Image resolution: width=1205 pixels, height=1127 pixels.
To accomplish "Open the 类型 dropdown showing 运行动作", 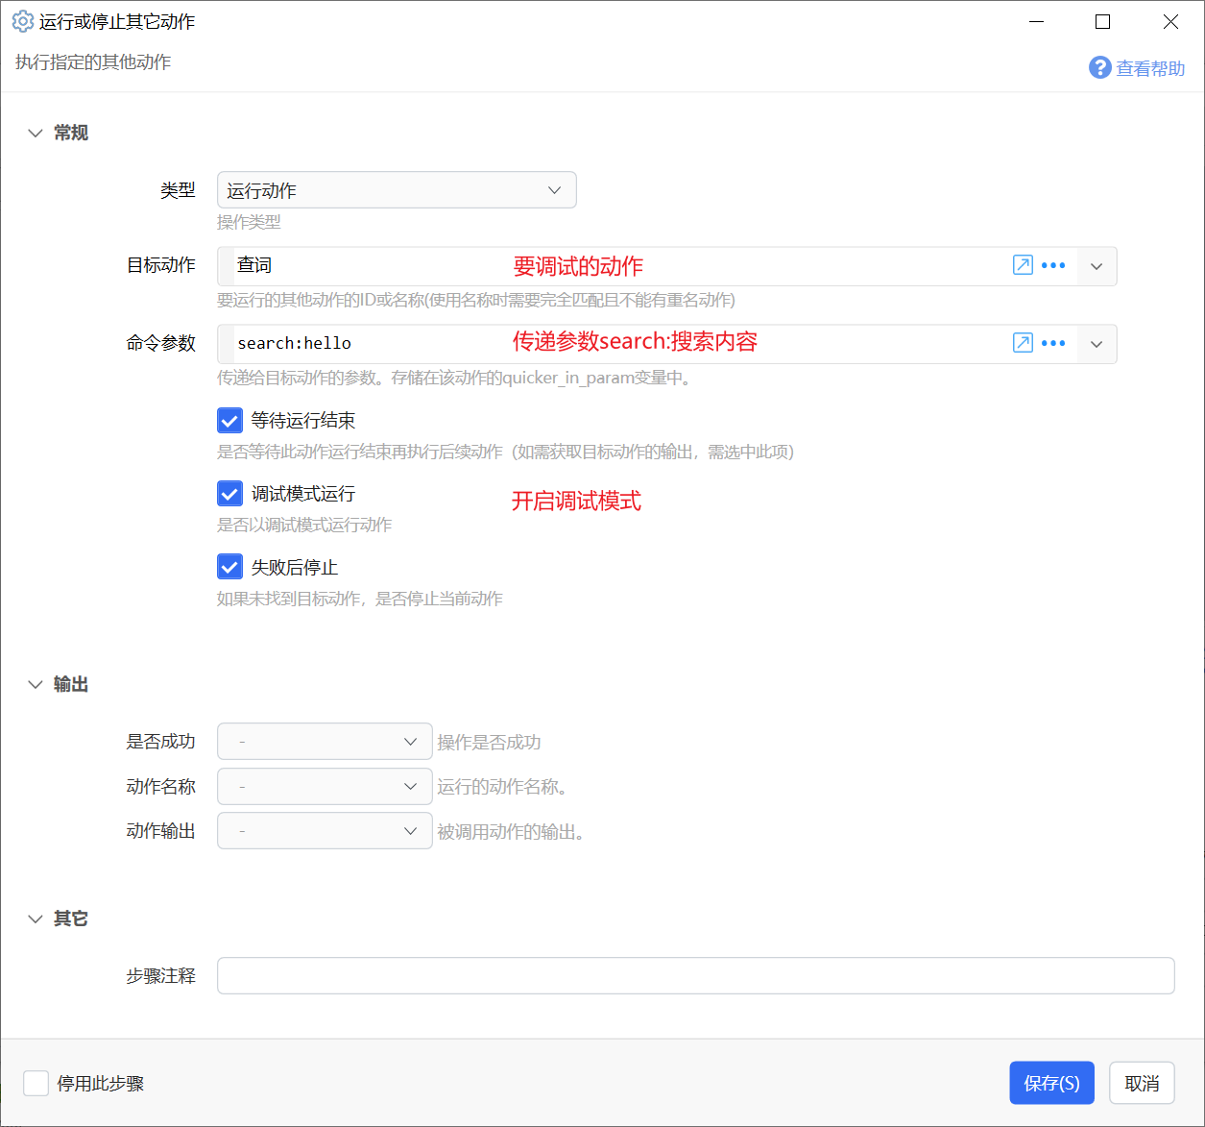I will tap(397, 190).
